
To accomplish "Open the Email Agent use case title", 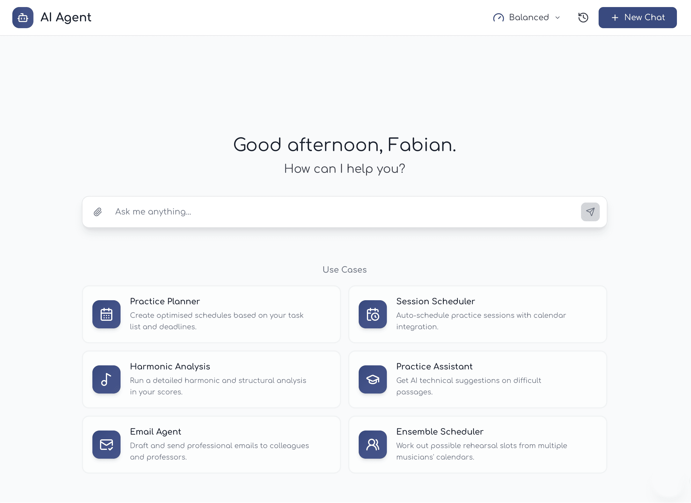I will pyautogui.click(x=155, y=432).
